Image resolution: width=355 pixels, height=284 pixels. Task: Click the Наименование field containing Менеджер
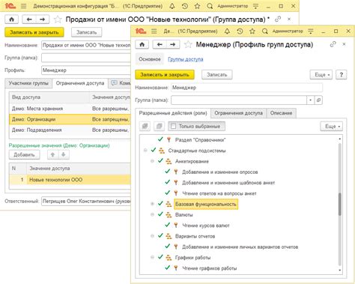[x=246, y=88]
